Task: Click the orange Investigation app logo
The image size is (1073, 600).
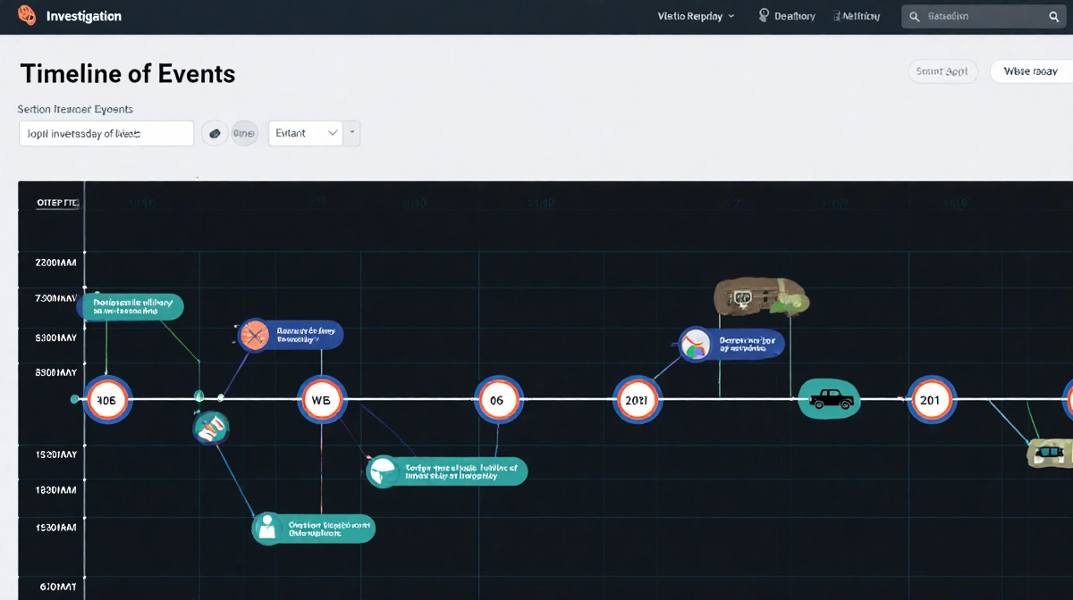Action: click(x=27, y=16)
